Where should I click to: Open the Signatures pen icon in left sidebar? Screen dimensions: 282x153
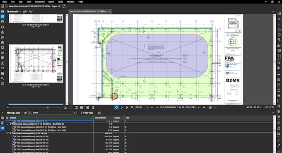[x=2, y=63]
